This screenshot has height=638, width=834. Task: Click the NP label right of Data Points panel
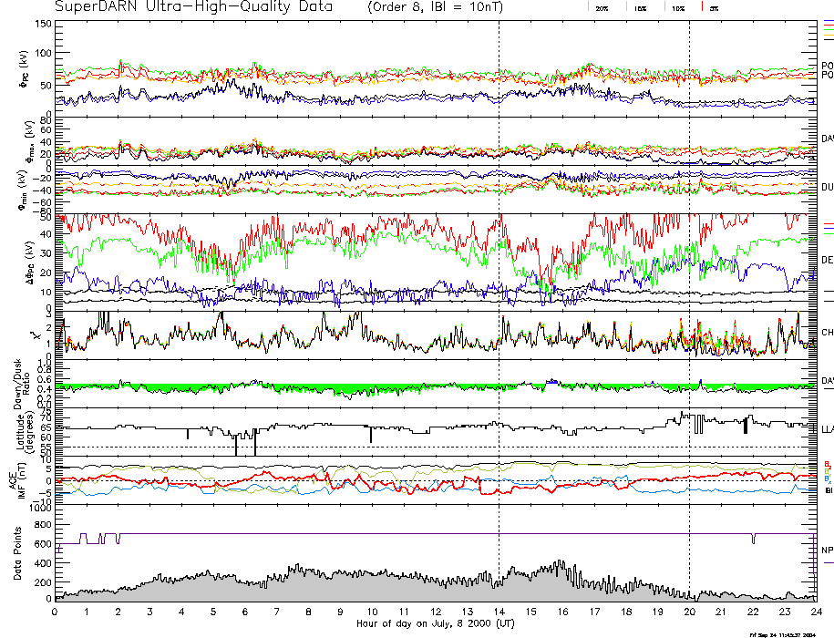[827, 551]
